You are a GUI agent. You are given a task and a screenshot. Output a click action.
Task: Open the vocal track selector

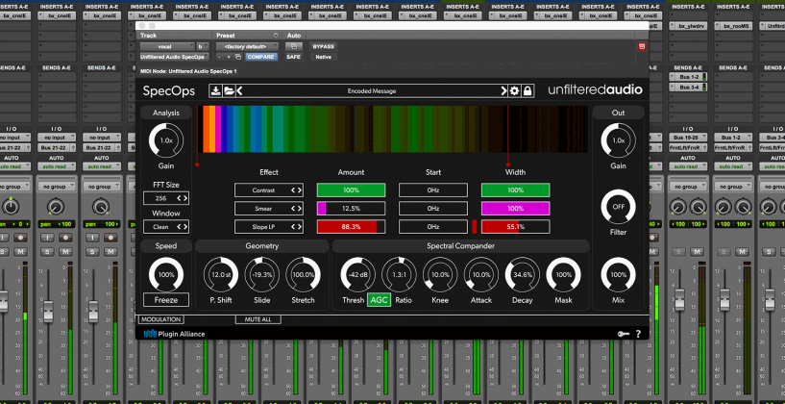pyautogui.click(x=167, y=46)
